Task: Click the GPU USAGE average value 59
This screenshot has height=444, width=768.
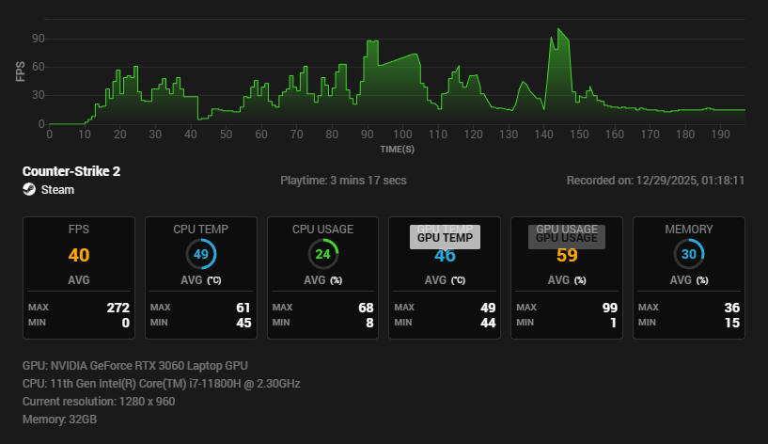Action: click(567, 256)
